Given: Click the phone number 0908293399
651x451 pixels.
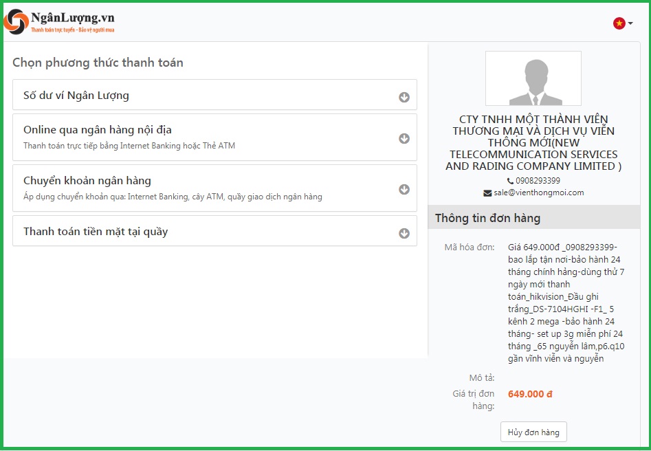Looking at the screenshot, I should 538,181.
